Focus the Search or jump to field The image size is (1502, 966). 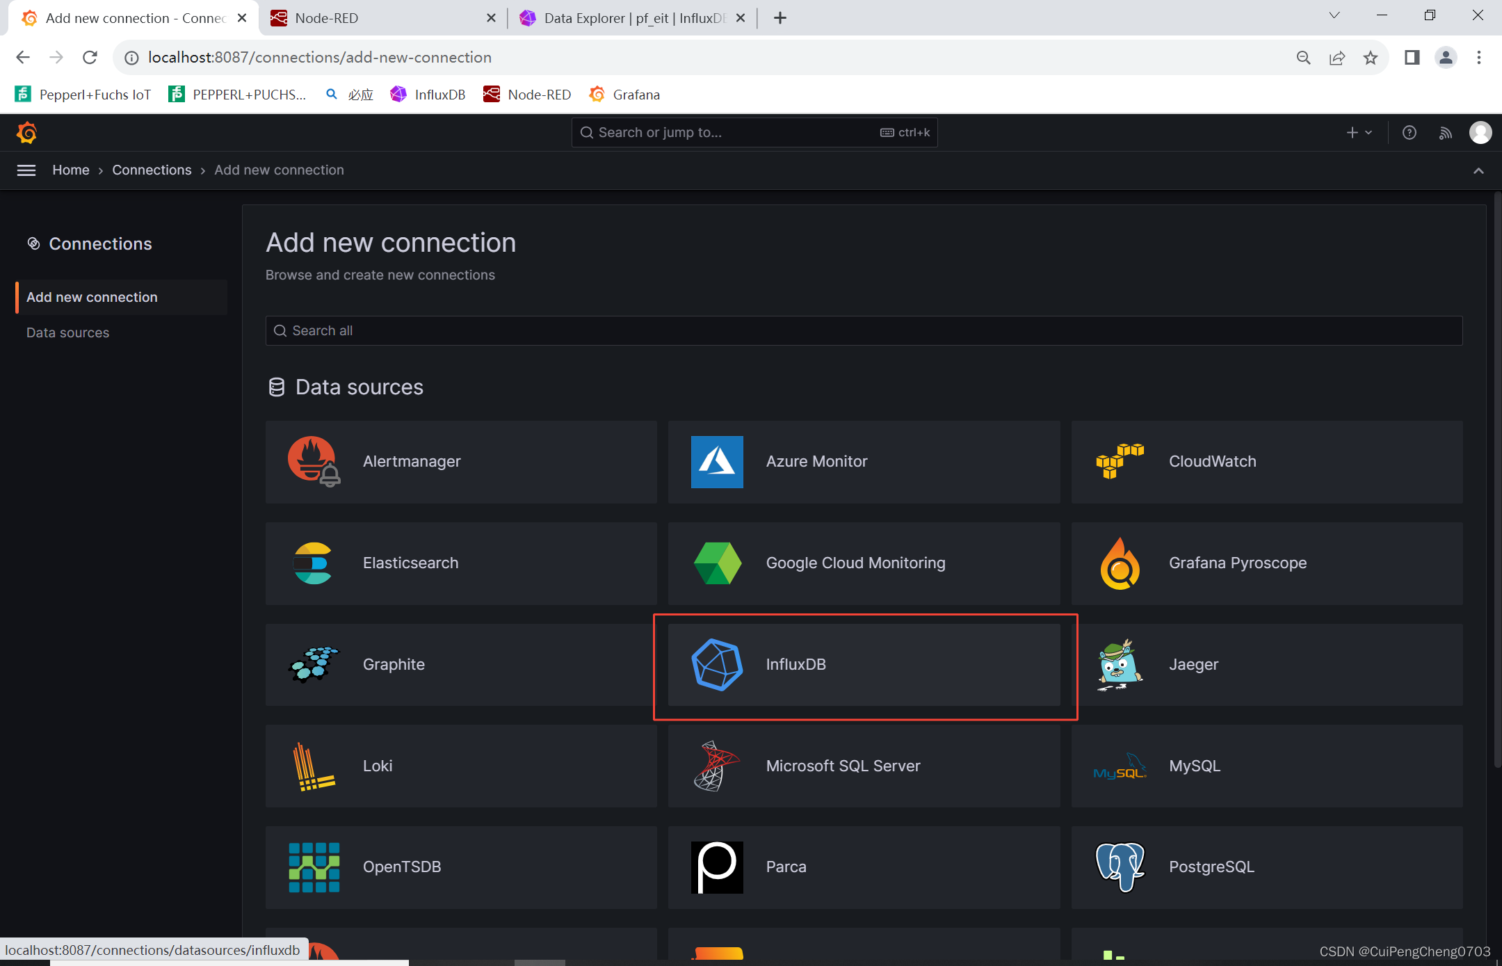tap(754, 132)
